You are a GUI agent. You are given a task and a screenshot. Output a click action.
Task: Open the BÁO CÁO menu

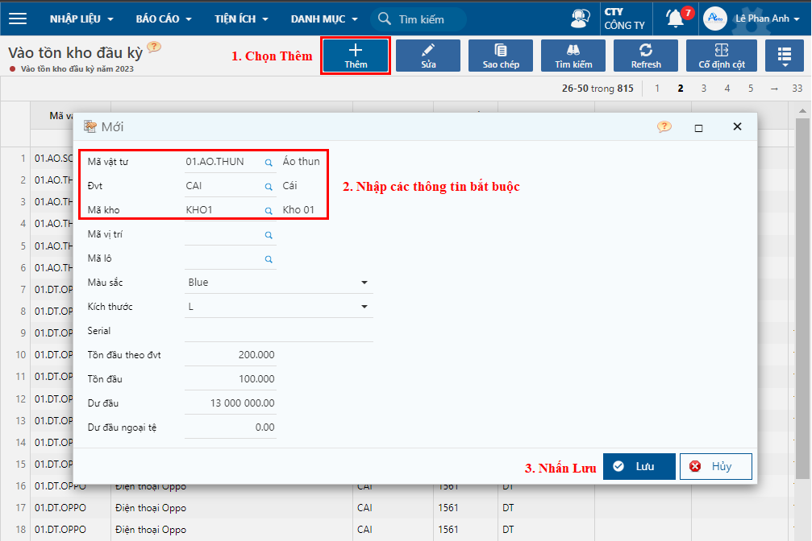point(164,19)
